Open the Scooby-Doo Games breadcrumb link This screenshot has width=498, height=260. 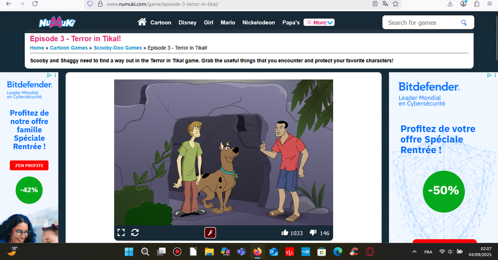[x=118, y=48]
